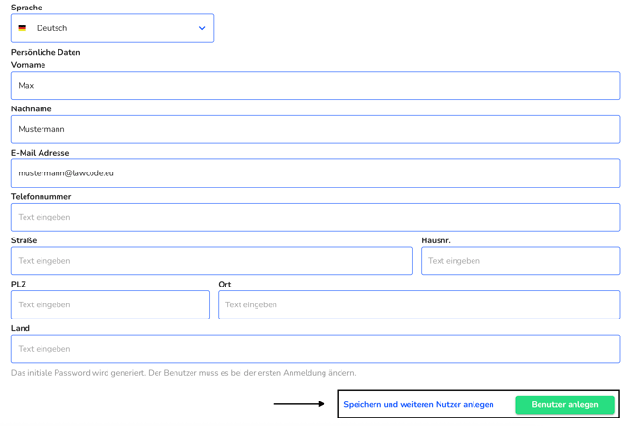Image resolution: width=632 pixels, height=426 pixels.
Task: Click the Sprache label text
Action: pos(26,8)
